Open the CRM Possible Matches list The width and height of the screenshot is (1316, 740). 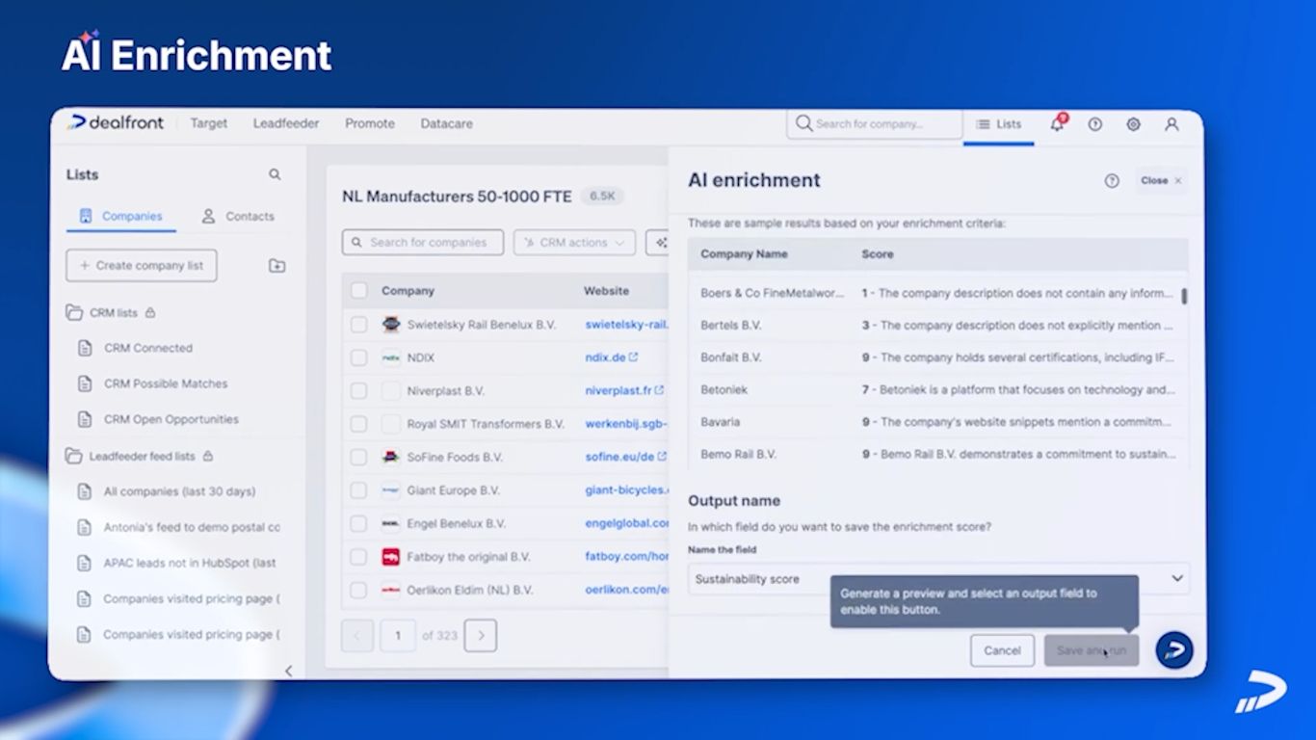(166, 383)
